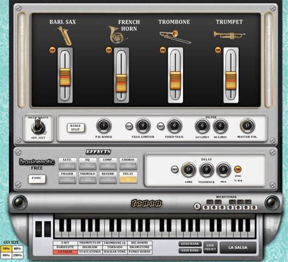288x262 pixels.
Task: Select the TRUMPETS UP preset
Action: [x=90, y=243]
